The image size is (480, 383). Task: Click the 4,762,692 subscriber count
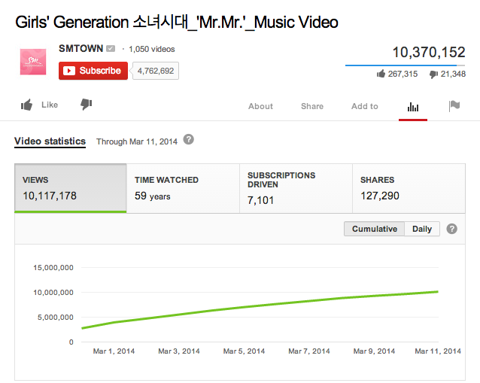point(156,71)
